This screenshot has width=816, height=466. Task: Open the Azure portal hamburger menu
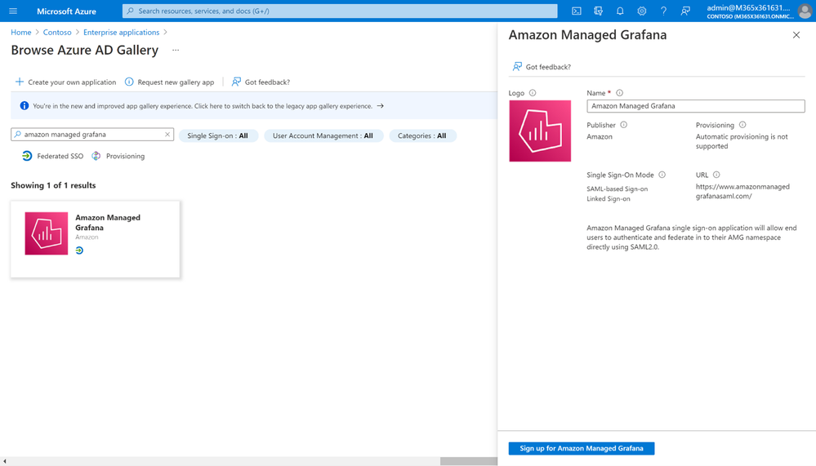[x=13, y=11]
